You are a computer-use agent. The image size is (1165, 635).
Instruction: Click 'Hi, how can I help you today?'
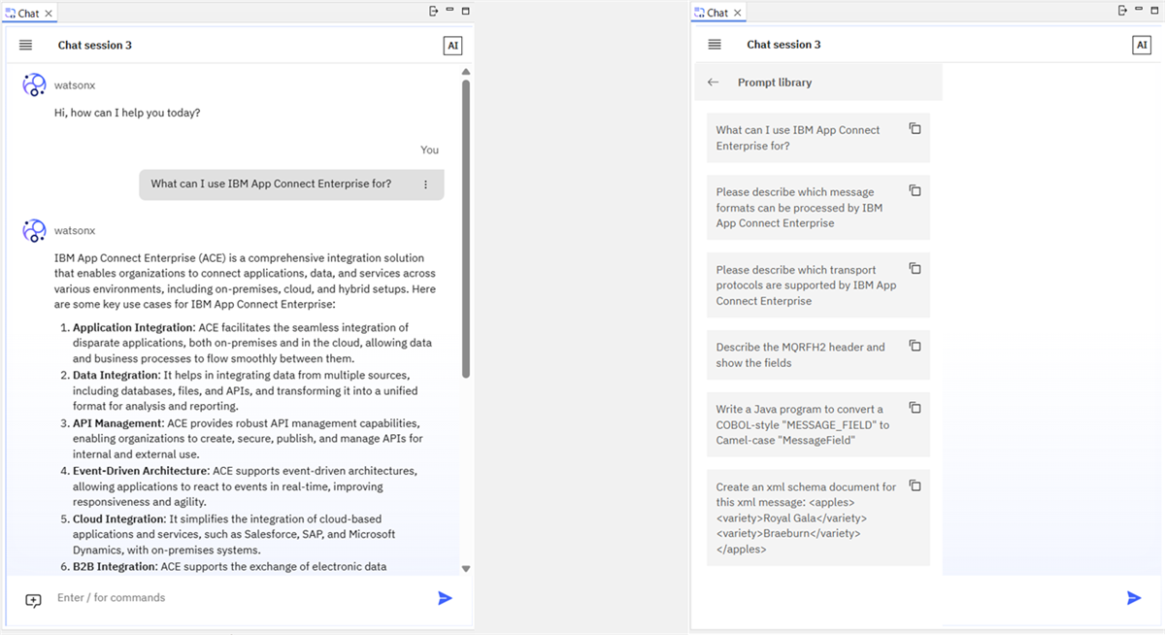click(127, 113)
